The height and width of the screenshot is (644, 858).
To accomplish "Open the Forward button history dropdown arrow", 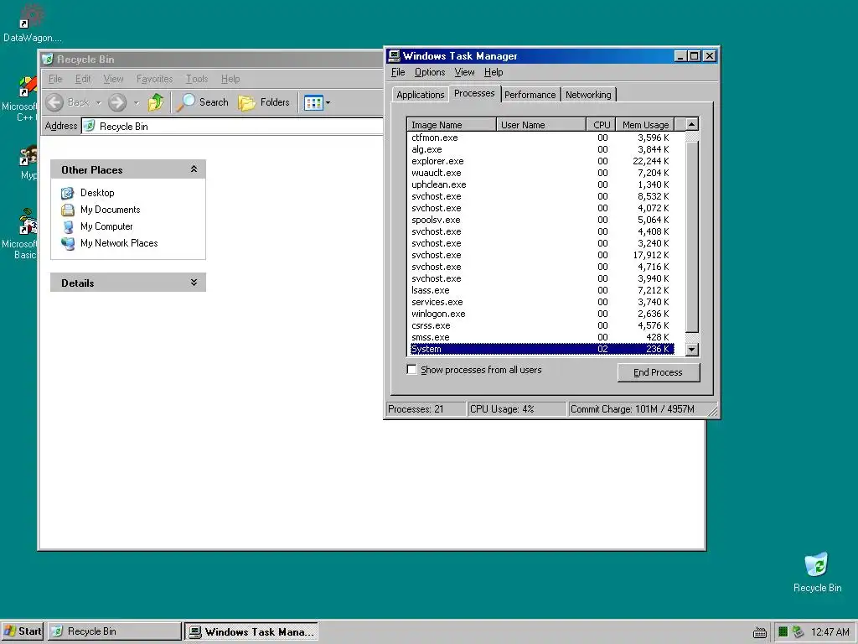I will (137, 102).
